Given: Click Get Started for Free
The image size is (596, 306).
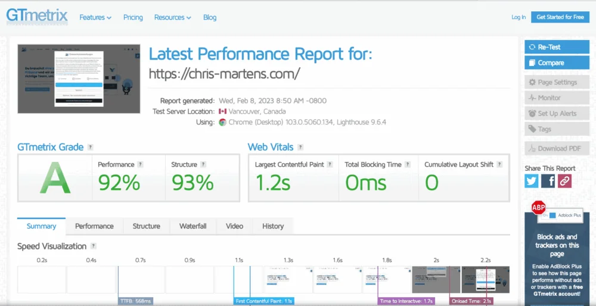Looking at the screenshot, I should pos(560,17).
